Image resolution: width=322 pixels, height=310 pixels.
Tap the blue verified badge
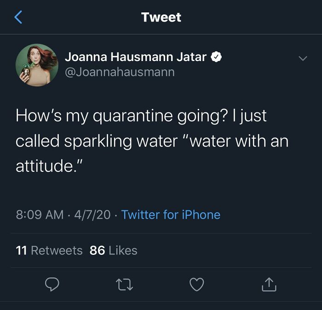click(217, 57)
